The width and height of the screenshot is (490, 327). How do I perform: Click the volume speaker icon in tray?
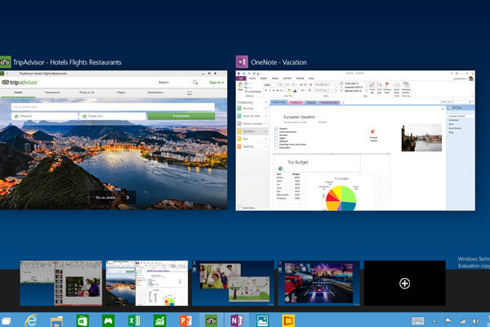[475, 321]
